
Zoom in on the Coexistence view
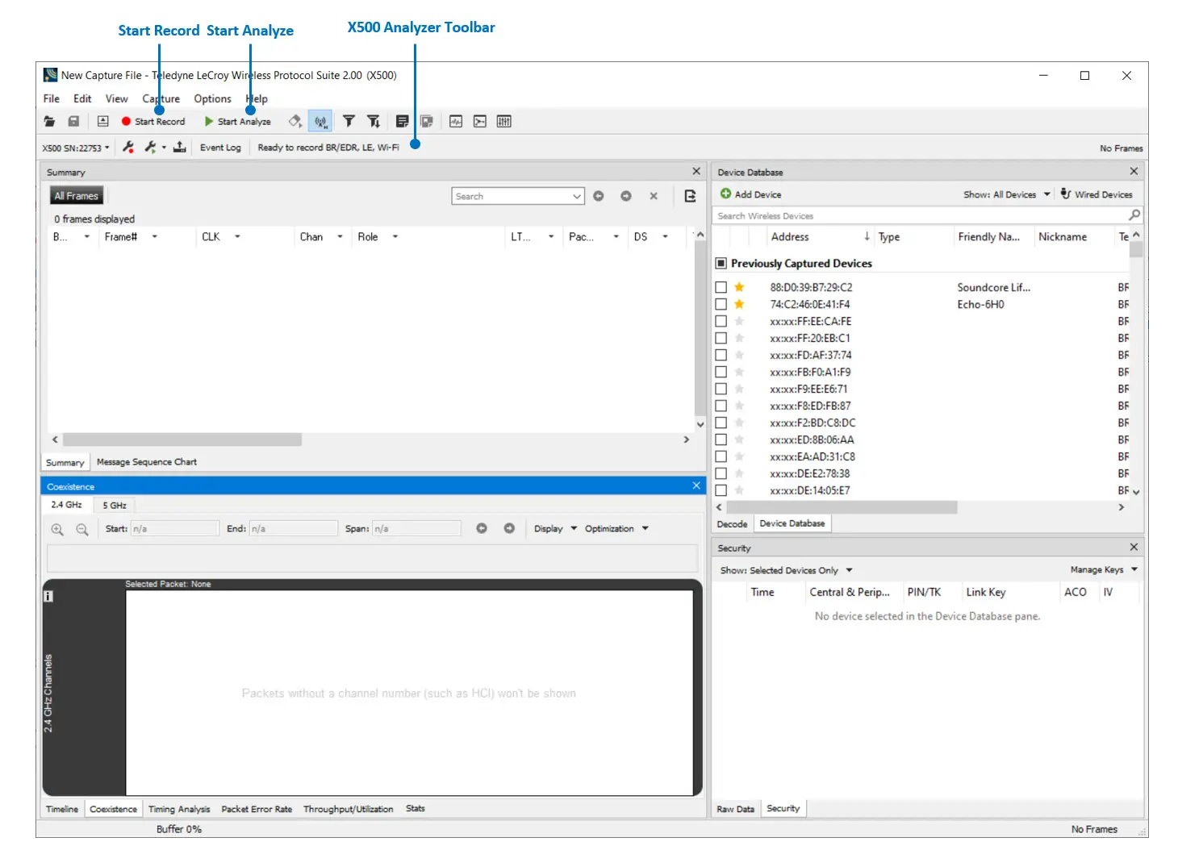point(57,529)
